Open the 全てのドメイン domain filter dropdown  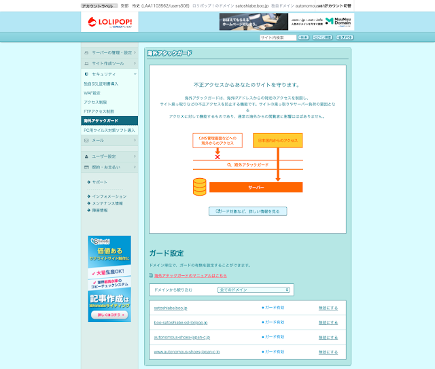(254, 289)
